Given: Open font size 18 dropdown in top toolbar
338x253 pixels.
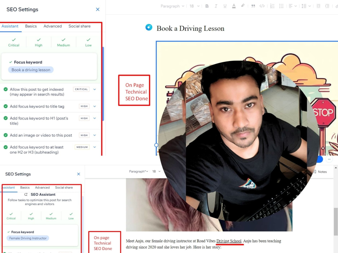Looking at the screenshot, I should (x=194, y=6).
